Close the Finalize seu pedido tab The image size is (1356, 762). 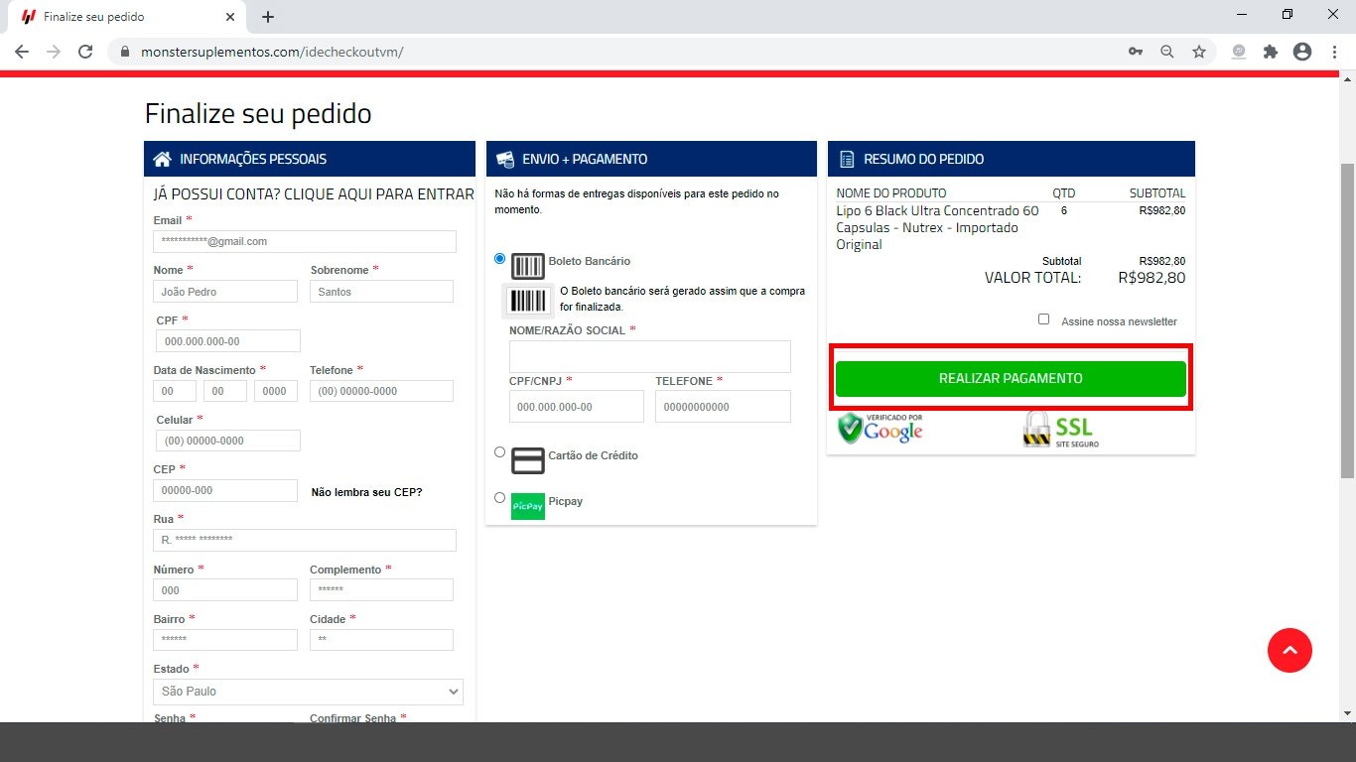click(230, 17)
